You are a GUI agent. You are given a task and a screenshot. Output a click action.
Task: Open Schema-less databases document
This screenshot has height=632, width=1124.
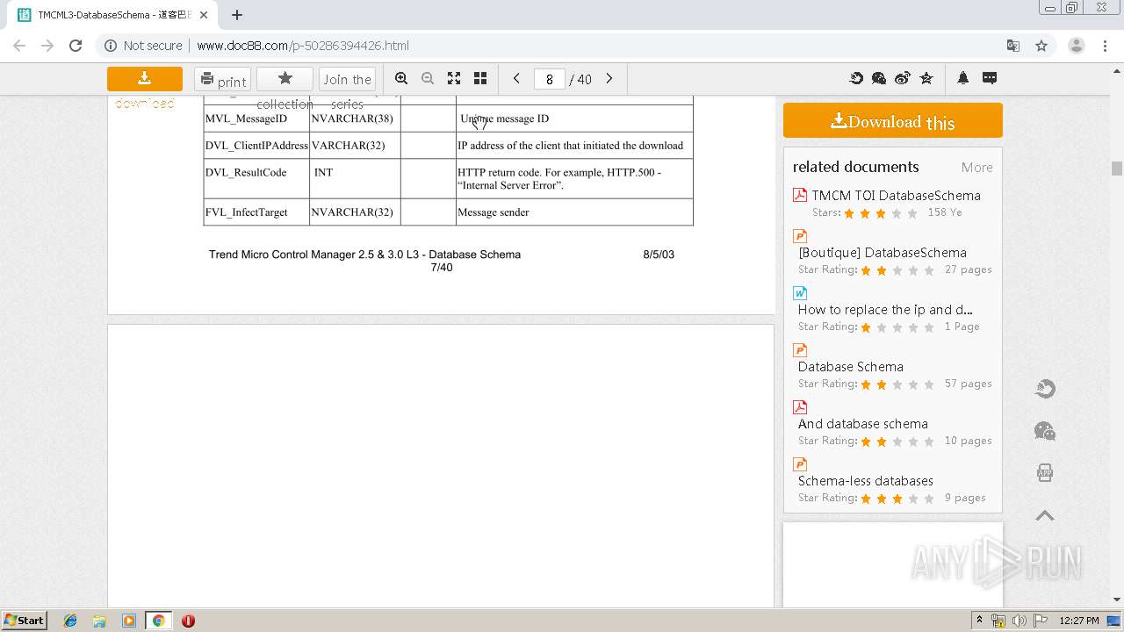pyautogui.click(x=866, y=480)
